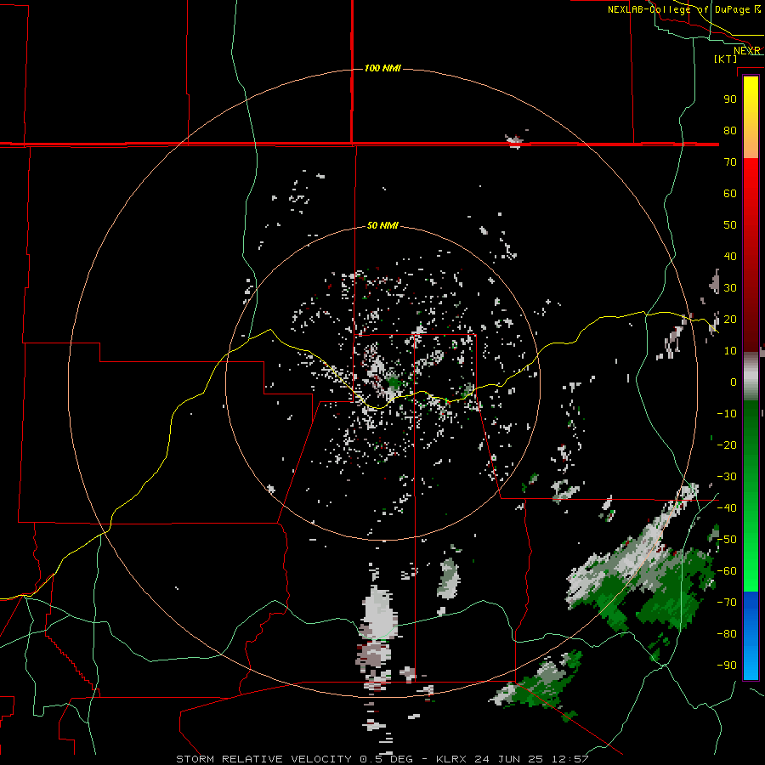Select the bottom caption with KLRX radar timestamp
Screen dimensions: 765x765
(382, 759)
